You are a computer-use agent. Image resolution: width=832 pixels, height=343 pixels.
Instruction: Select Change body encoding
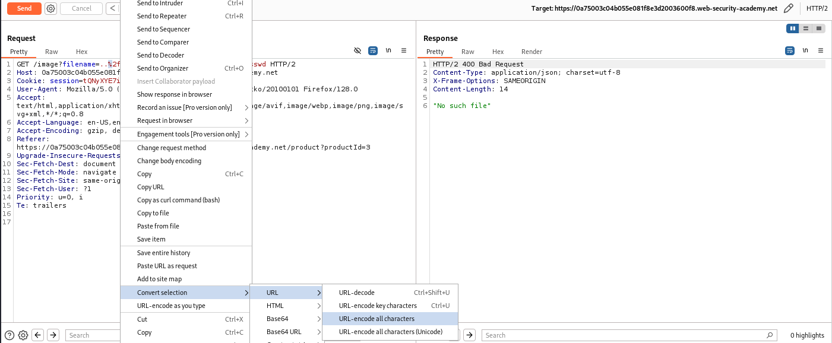pyautogui.click(x=186, y=161)
